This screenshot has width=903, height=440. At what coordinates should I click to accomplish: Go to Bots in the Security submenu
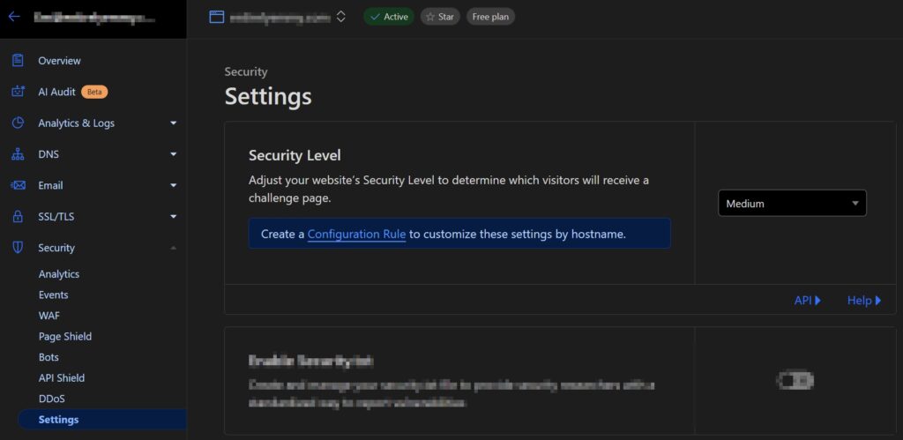pyautogui.click(x=49, y=357)
